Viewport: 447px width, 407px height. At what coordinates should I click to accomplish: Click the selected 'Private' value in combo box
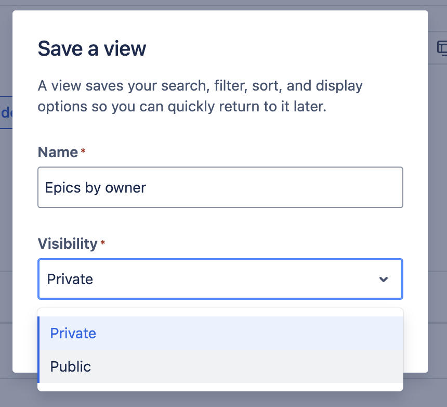(x=70, y=279)
